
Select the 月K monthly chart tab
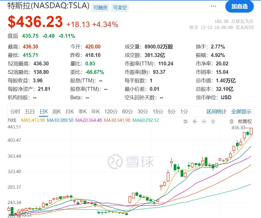click(70, 112)
